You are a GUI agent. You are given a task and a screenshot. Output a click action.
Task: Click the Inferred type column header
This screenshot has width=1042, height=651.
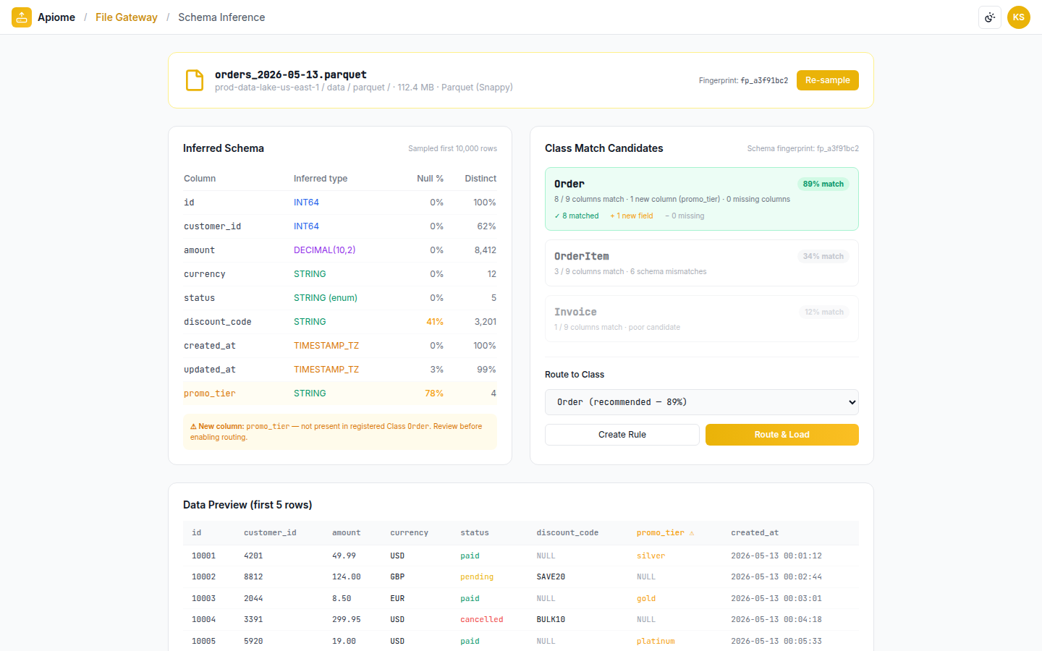321,179
